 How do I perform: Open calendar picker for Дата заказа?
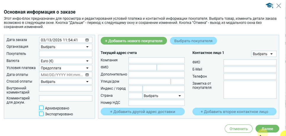coord(87,40)
